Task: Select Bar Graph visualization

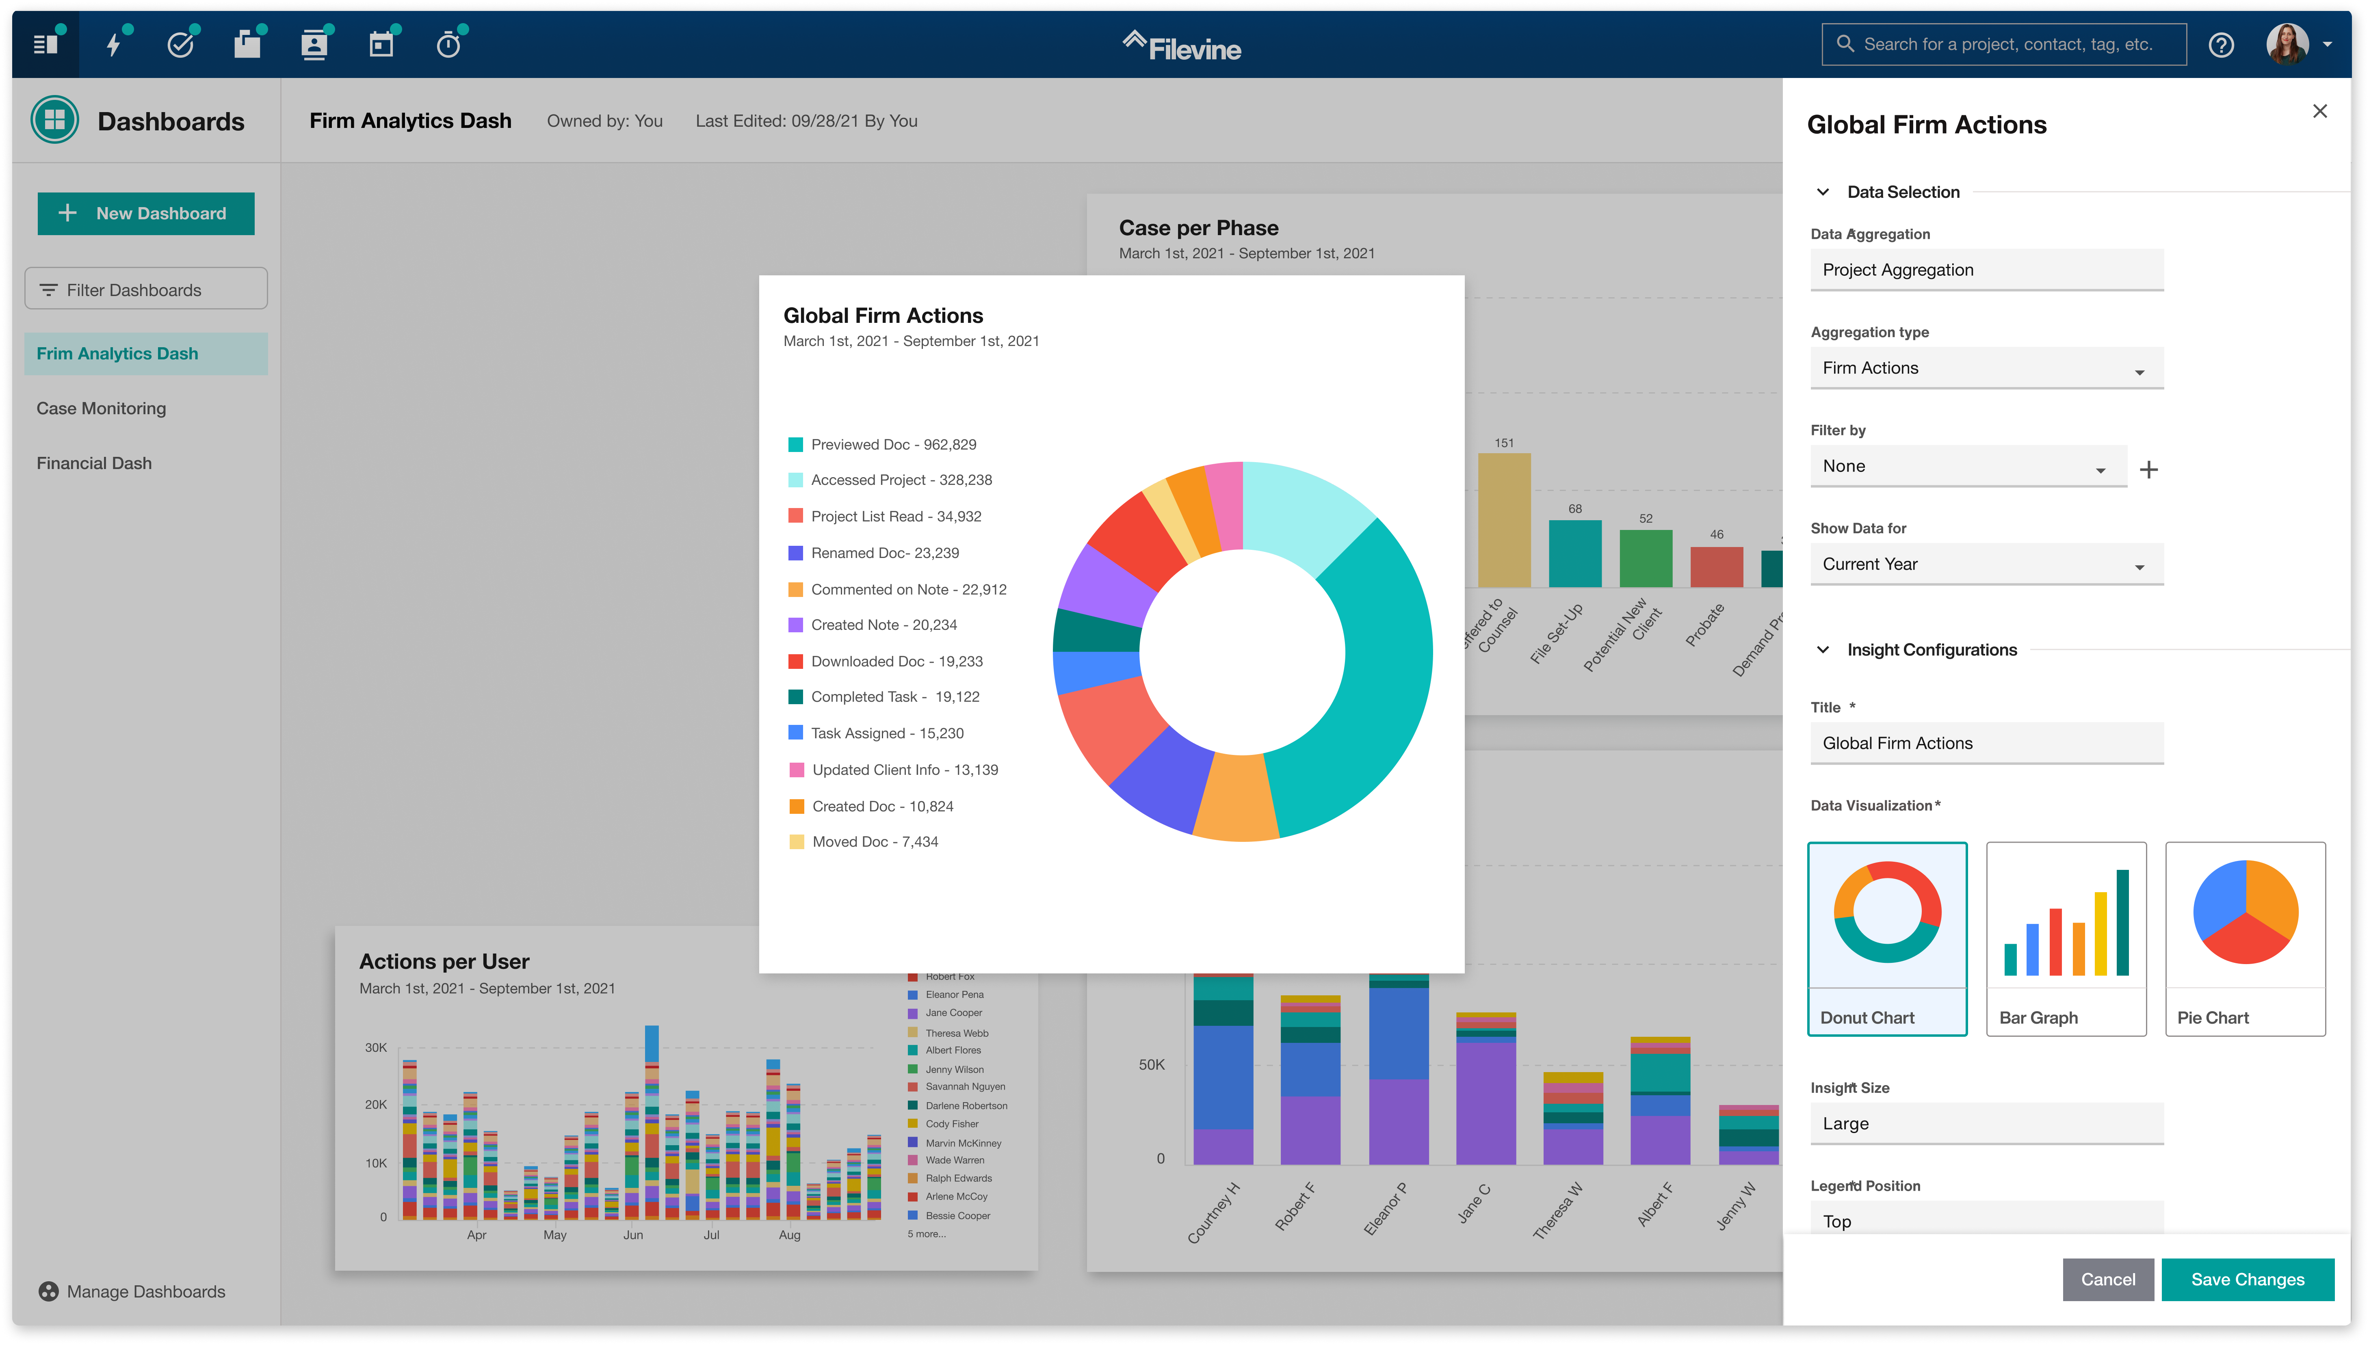Action: tap(2066, 938)
